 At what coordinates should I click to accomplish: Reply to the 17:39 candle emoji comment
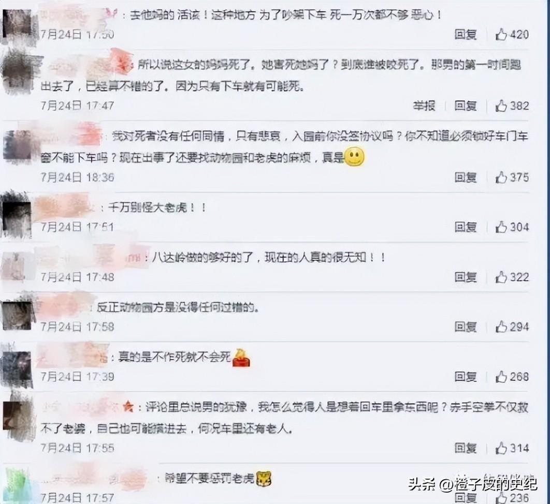point(466,377)
